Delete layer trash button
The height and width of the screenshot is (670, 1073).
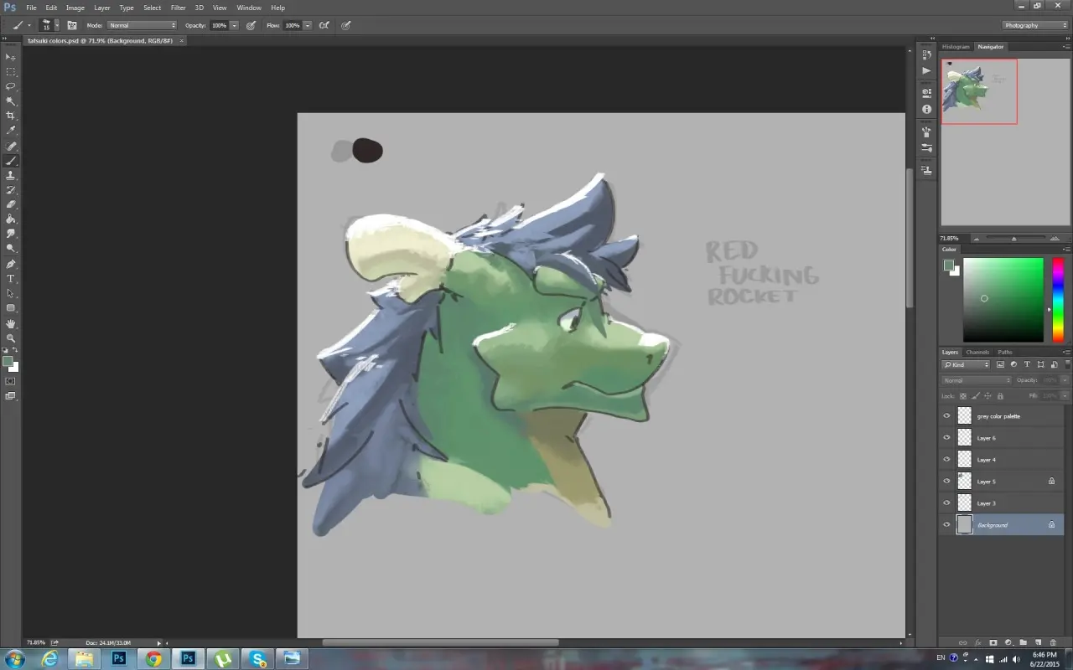click(1054, 642)
